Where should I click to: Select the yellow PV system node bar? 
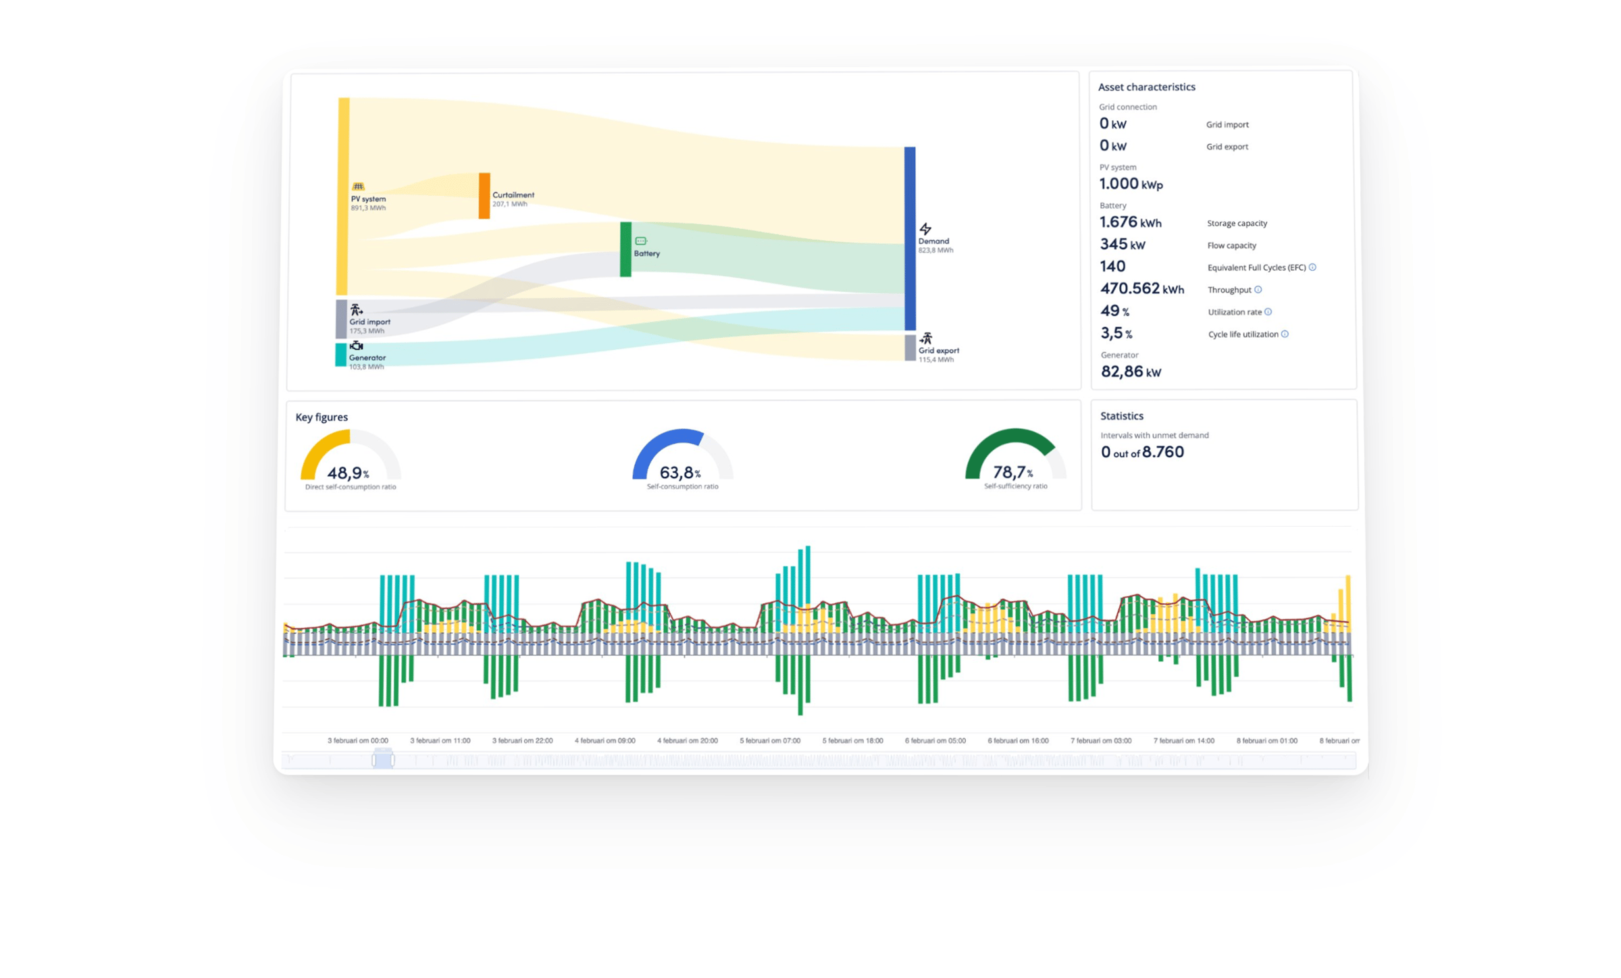[344, 196]
